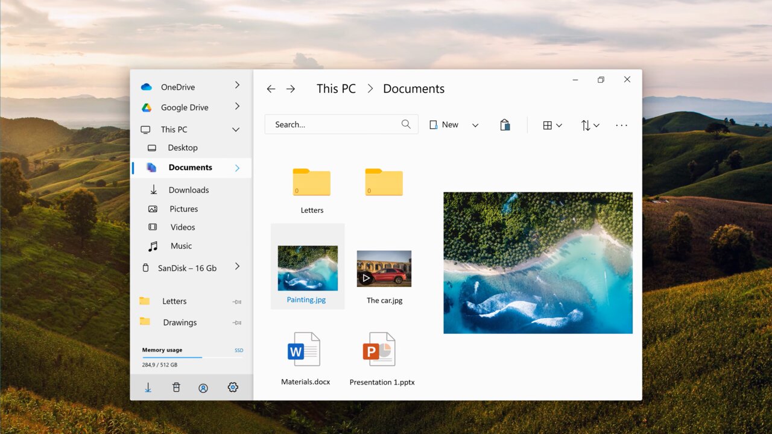Click the Painting.jpg file name
Viewport: 772px width, 434px height.
point(306,300)
